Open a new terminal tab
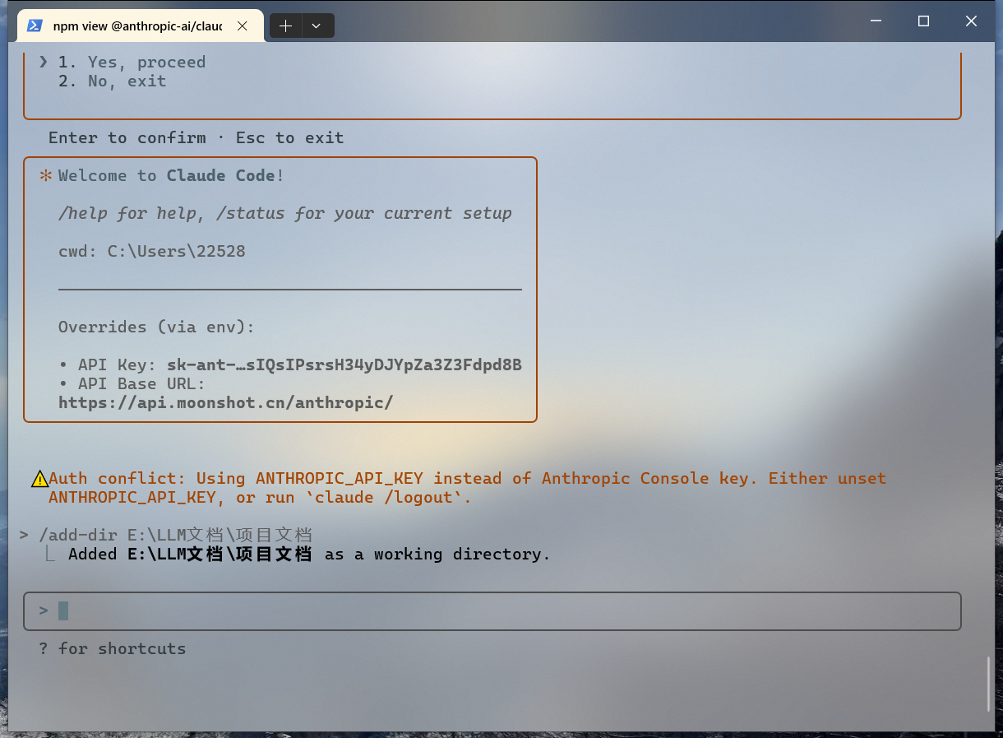Image resolution: width=1003 pixels, height=738 pixels. [x=285, y=26]
